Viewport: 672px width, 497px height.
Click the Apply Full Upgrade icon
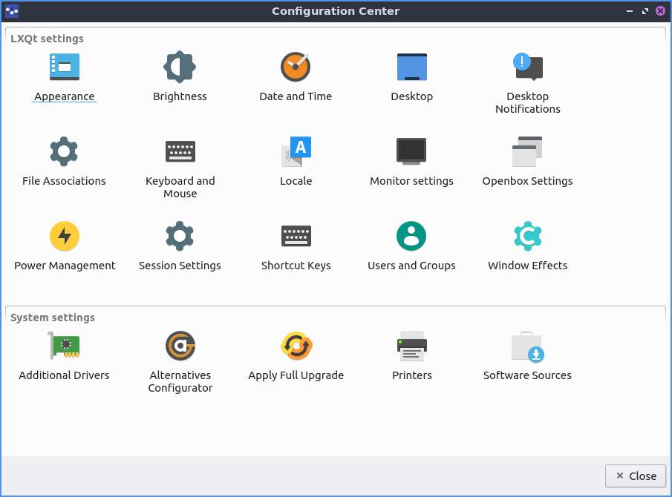tap(296, 346)
